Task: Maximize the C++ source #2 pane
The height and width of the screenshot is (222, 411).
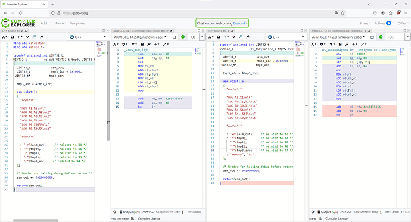Action: point(301,30)
